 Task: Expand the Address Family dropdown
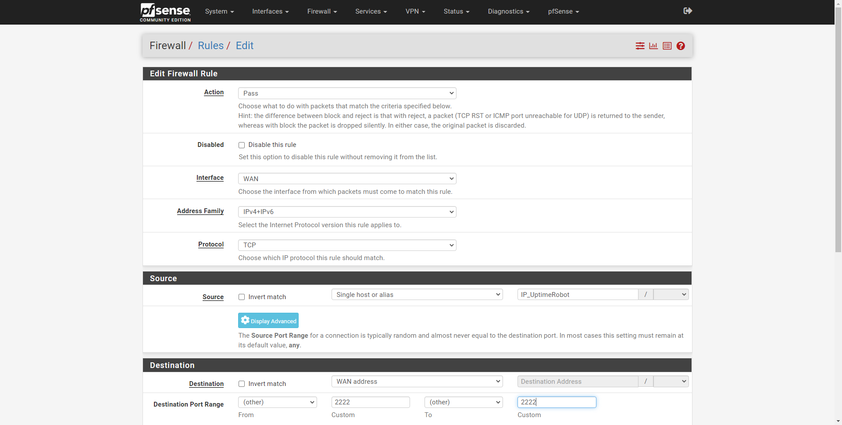pos(347,212)
